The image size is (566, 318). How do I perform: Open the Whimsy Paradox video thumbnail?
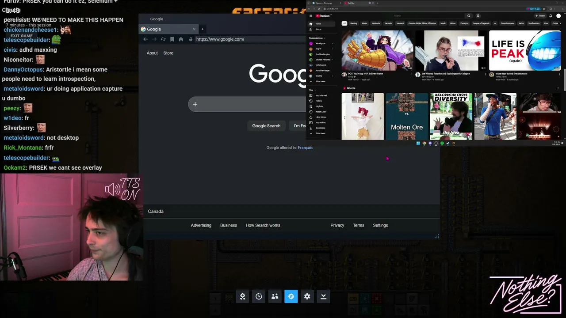click(x=451, y=50)
